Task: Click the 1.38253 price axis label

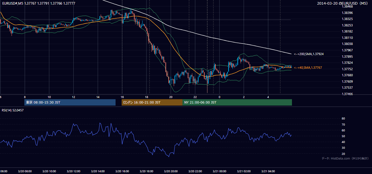Action: tap(347, 25)
